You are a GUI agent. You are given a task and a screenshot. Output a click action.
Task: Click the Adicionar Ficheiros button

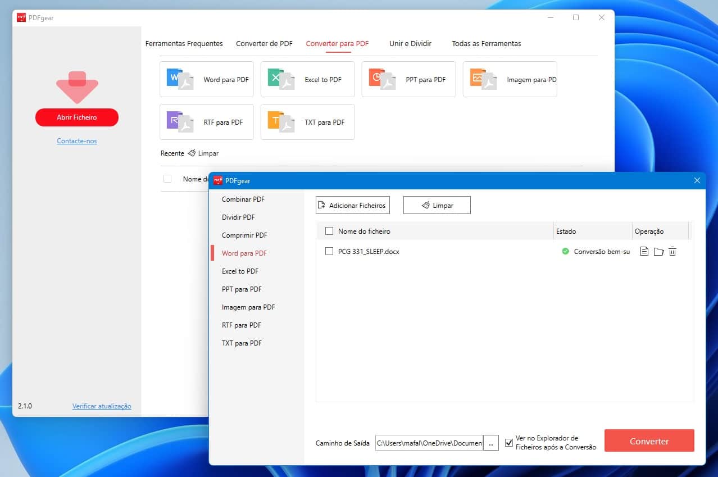(352, 205)
